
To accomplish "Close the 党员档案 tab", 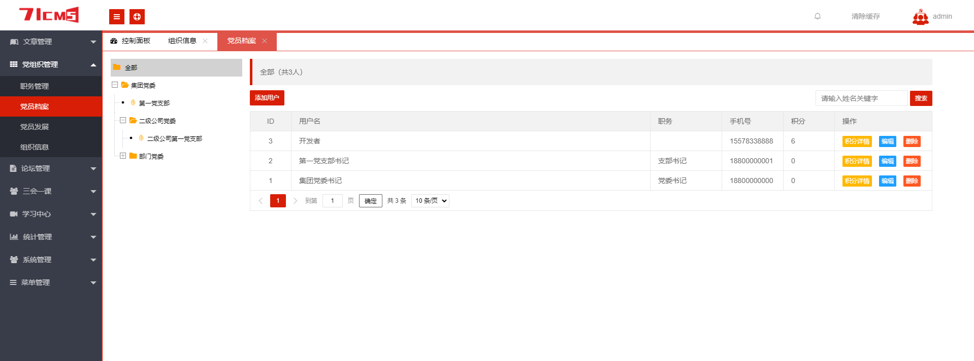I will click(x=265, y=41).
